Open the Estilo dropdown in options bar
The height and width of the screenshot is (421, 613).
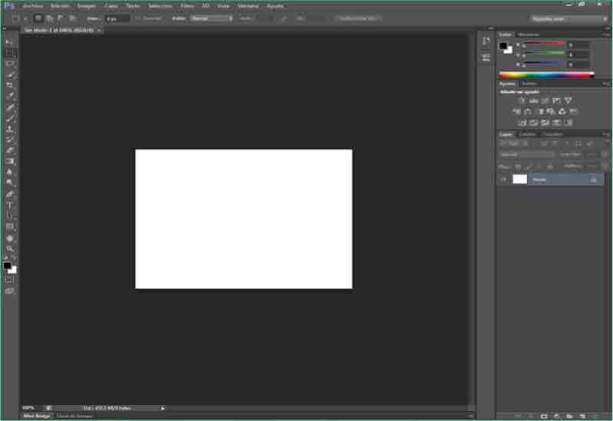tap(212, 18)
